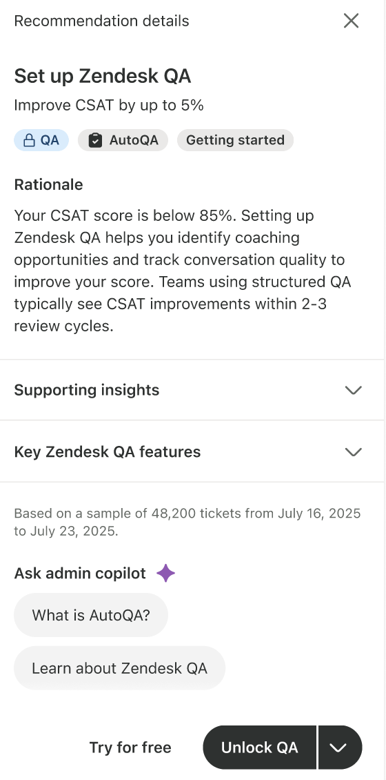Choose the 'Learn about Zendesk QA' suggestion

pyautogui.click(x=120, y=667)
